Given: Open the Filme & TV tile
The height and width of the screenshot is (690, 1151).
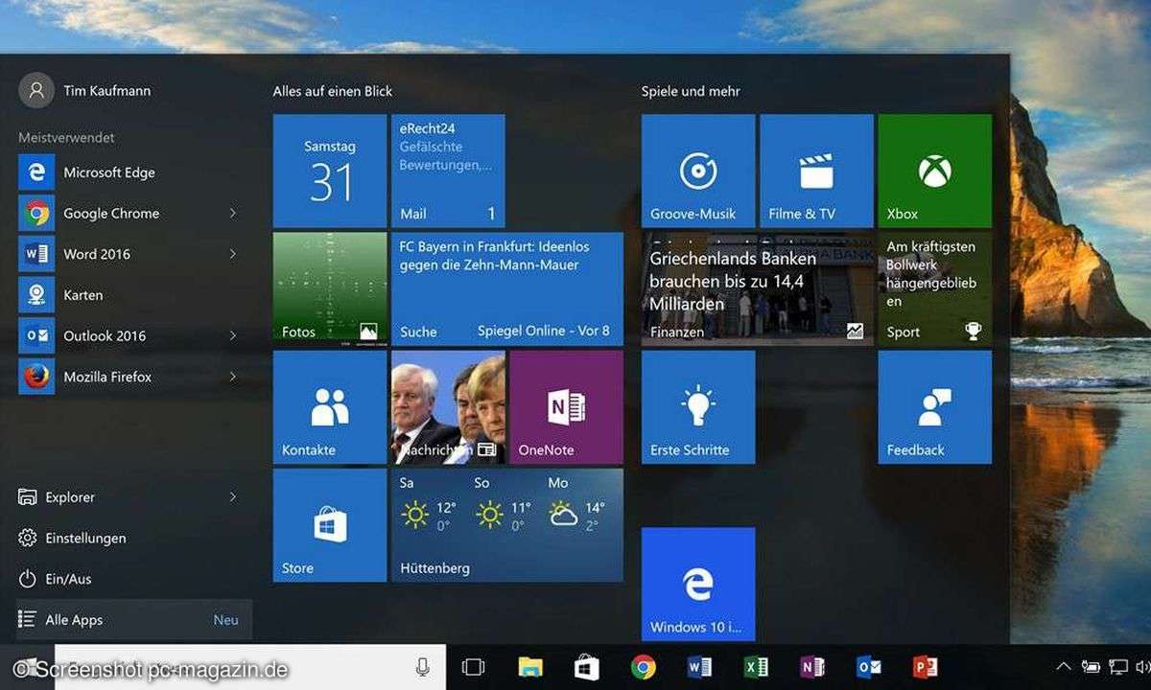Looking at the screenshot, I should point(816,171).
